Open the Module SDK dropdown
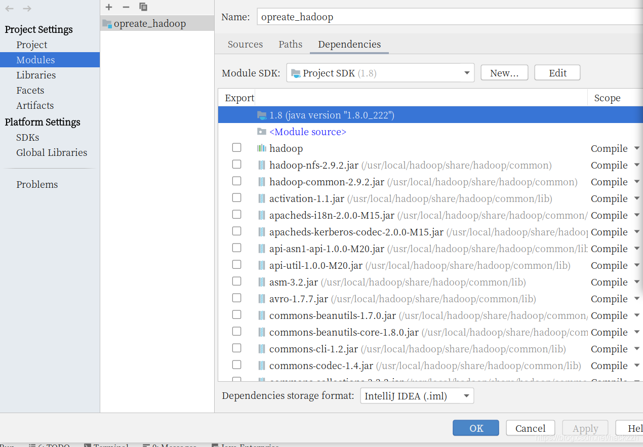Viewport: 643px width, 447px height. click(380, 73)
